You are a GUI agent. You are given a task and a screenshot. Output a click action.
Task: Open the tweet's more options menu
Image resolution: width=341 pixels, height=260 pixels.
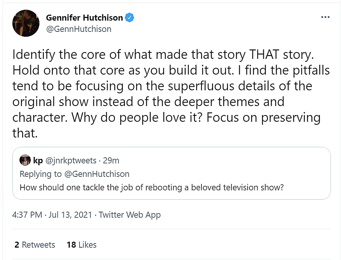325,17
